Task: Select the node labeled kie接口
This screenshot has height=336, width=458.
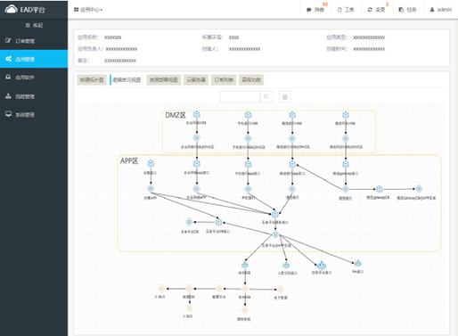Action: point(357,263)
